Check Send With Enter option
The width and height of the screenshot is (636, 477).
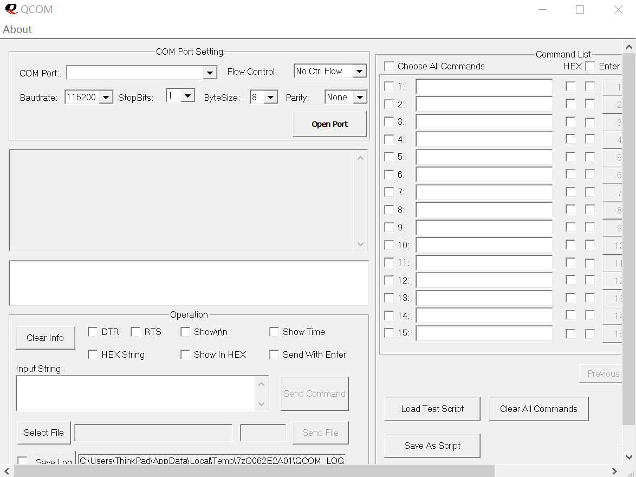click(x=275, y=354)
